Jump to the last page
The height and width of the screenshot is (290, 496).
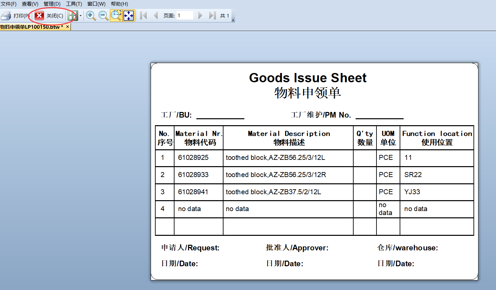[212, 16]
